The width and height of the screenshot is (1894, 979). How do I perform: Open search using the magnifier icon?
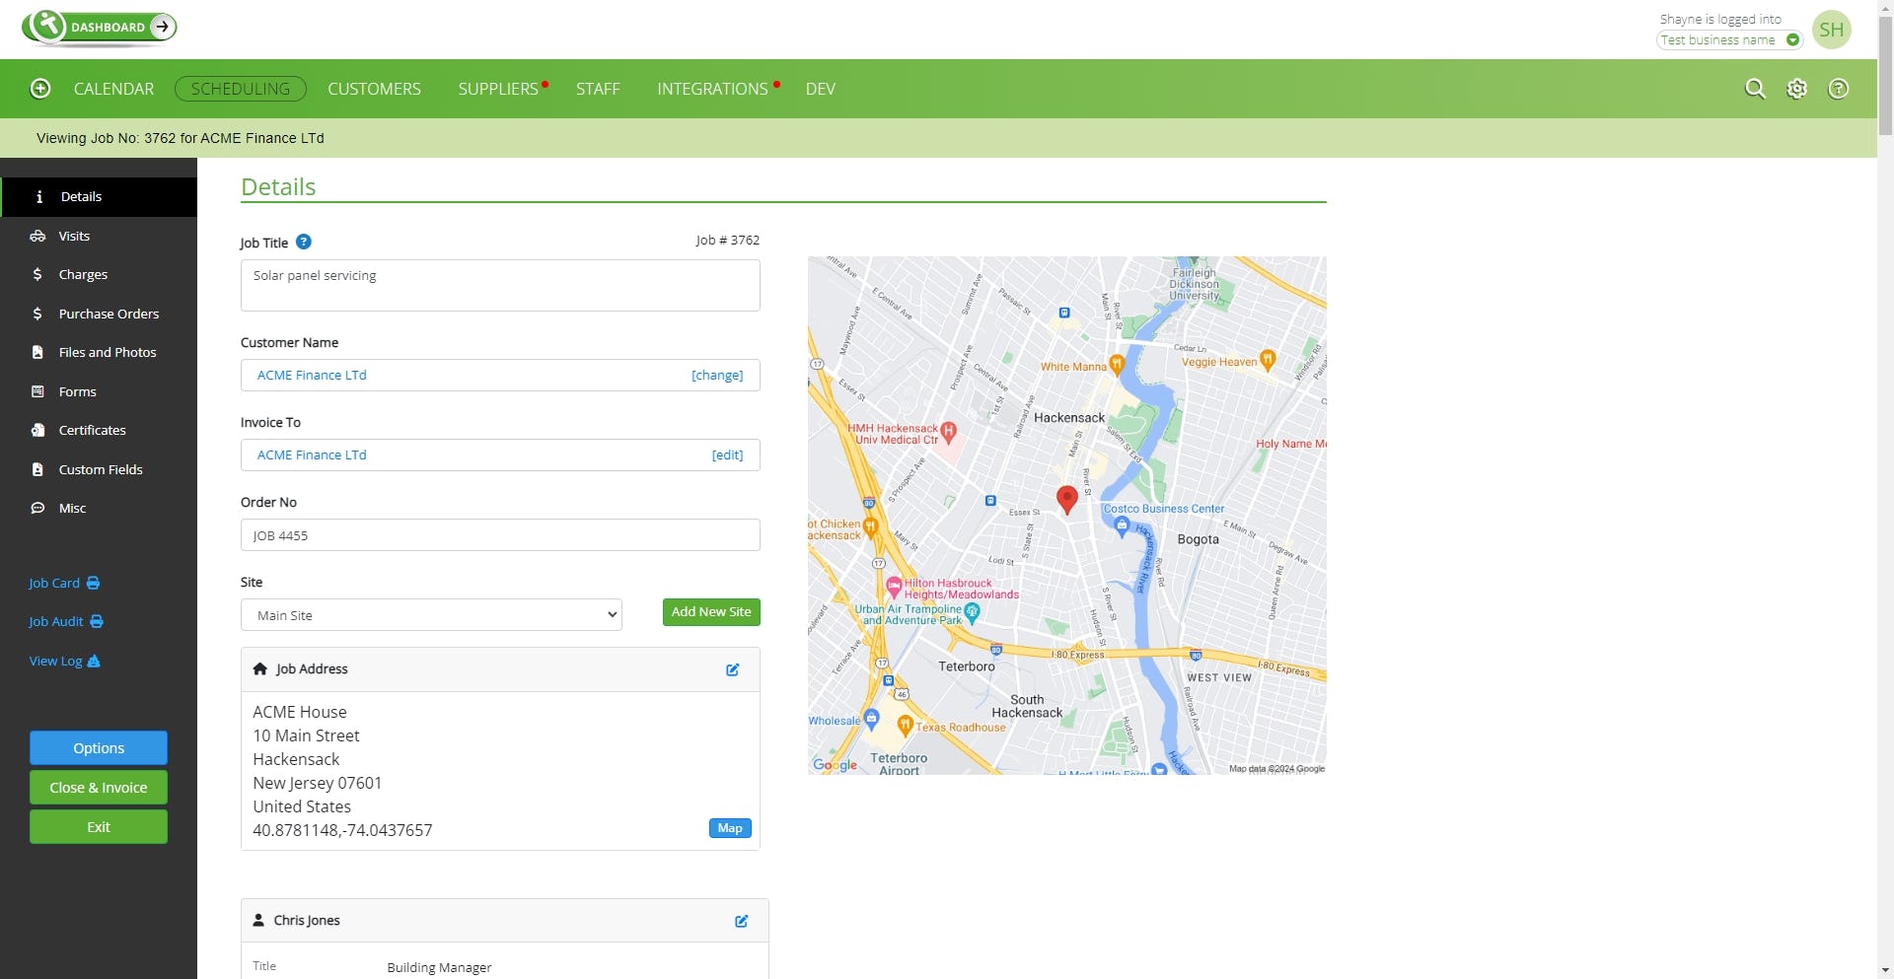[1756, 88]
